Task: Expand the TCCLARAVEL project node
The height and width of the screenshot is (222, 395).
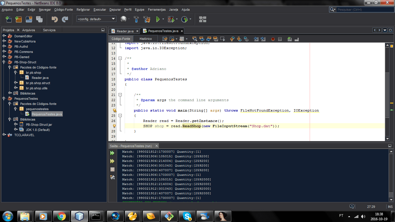Action: pos(4,135)
